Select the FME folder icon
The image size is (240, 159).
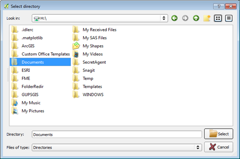click(x=15, y=78)
